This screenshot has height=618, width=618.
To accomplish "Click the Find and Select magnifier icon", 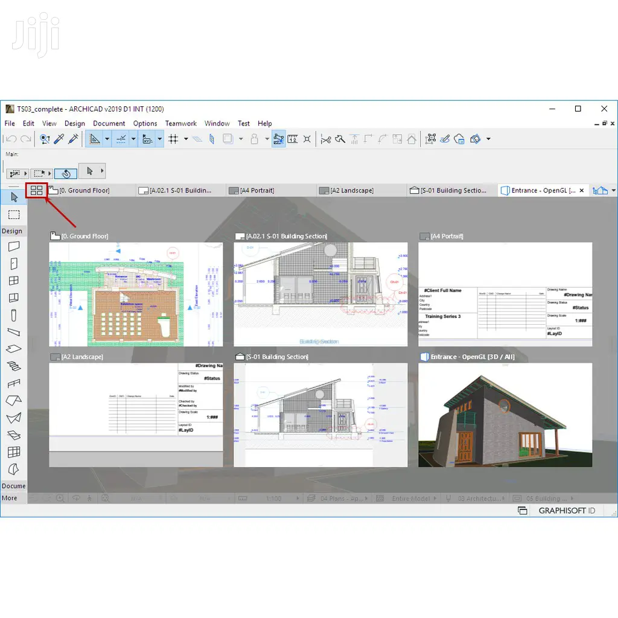I will pyautogui.click(x=45, y=139).
